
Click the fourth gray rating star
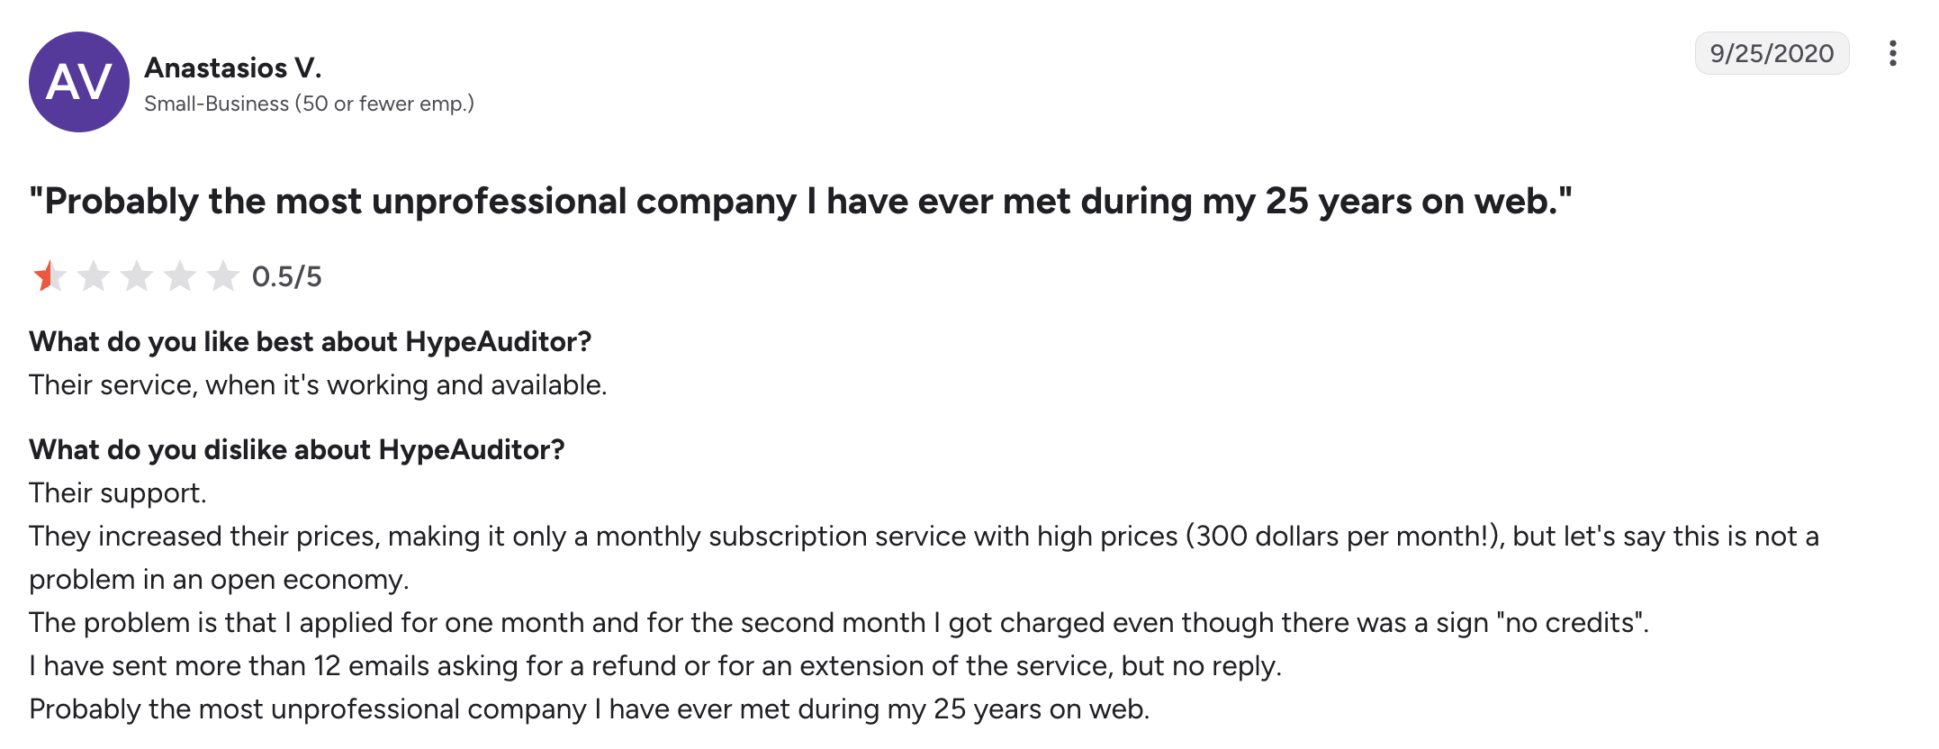tap(179, 276)
